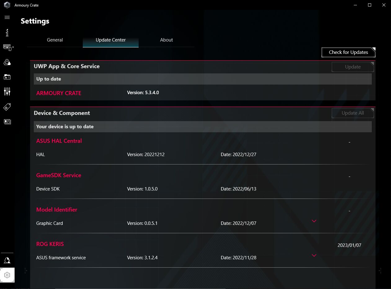Click the Device & Component heading

[62, 113]
